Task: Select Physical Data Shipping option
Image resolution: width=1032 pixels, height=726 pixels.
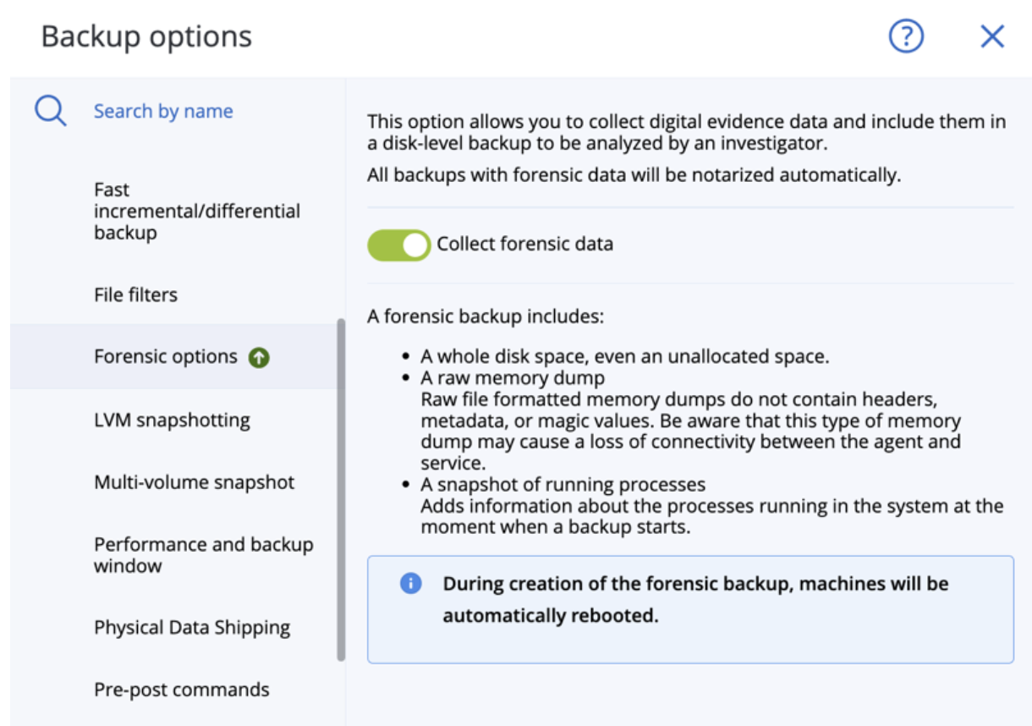Action: 192,628
